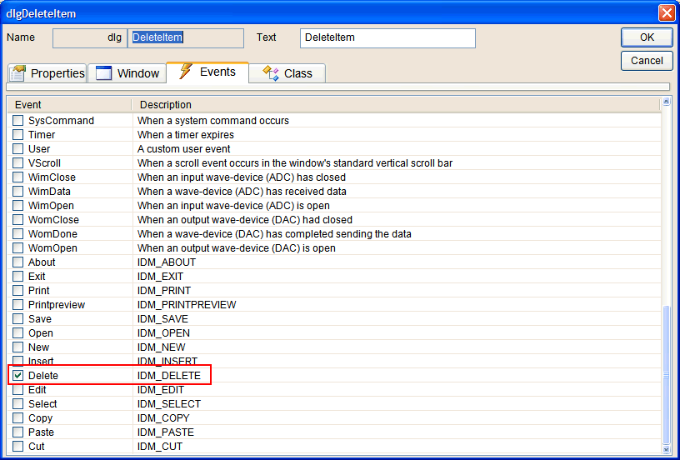The height and width of the screenshot is (460, 680).
Task: Enable the Copy event checkbox
Action: point(17,418)
